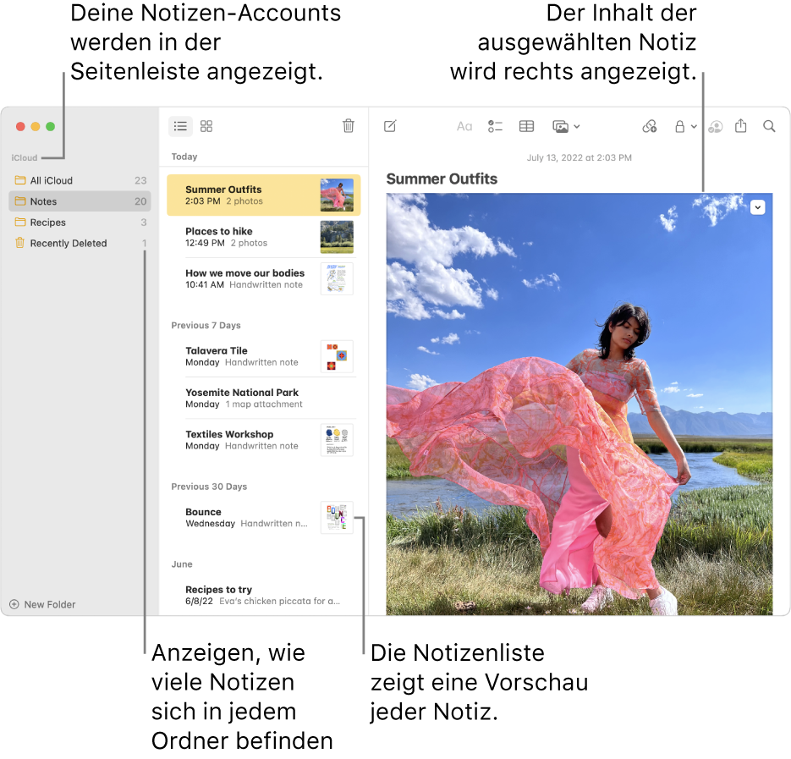Open the text formatting Aa tool
This screenshot has height=759, width=791.
pyautogui.click(x=464, y=126)
